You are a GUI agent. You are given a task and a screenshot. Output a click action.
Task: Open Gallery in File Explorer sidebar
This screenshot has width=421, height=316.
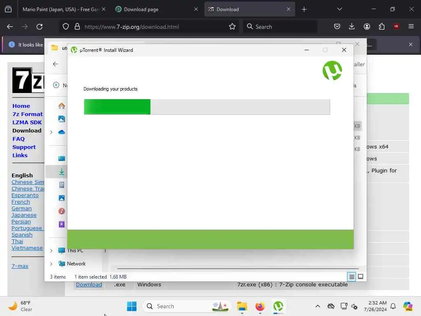click(62, 119)
